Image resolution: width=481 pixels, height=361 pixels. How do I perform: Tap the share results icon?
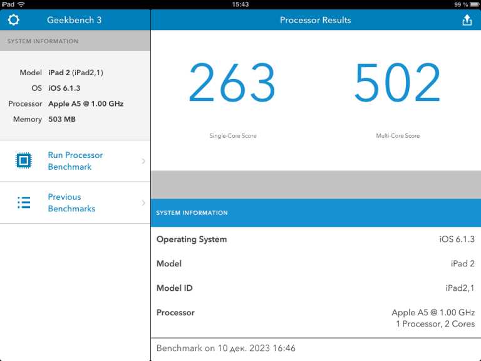[467, 20]
